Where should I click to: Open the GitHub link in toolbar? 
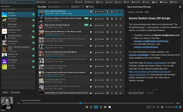[174, 2]
